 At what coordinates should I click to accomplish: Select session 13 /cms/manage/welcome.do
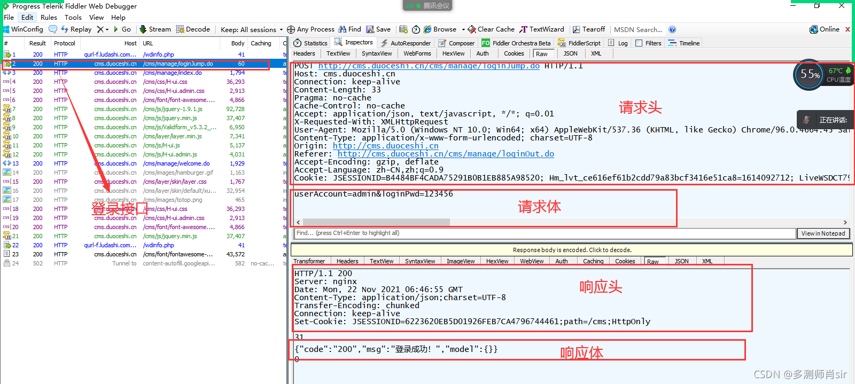[x=143, y=163]
